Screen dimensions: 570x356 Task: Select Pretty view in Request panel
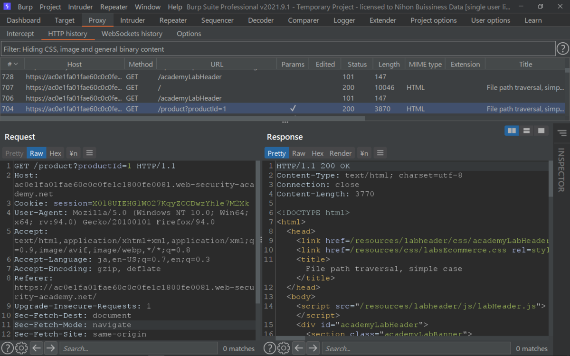pos(14,153)
